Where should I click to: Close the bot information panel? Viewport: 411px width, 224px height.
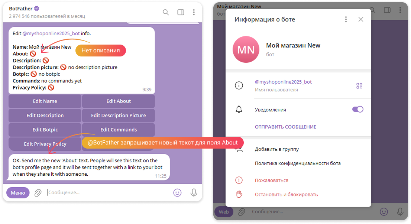click(x=361, y=19)
